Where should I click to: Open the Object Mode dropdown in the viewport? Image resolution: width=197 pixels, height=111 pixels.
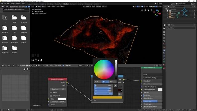(41, 6)
